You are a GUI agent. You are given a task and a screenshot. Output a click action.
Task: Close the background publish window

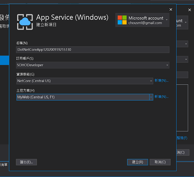189,10
